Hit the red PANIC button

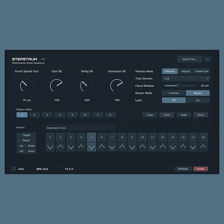(201, 169)
